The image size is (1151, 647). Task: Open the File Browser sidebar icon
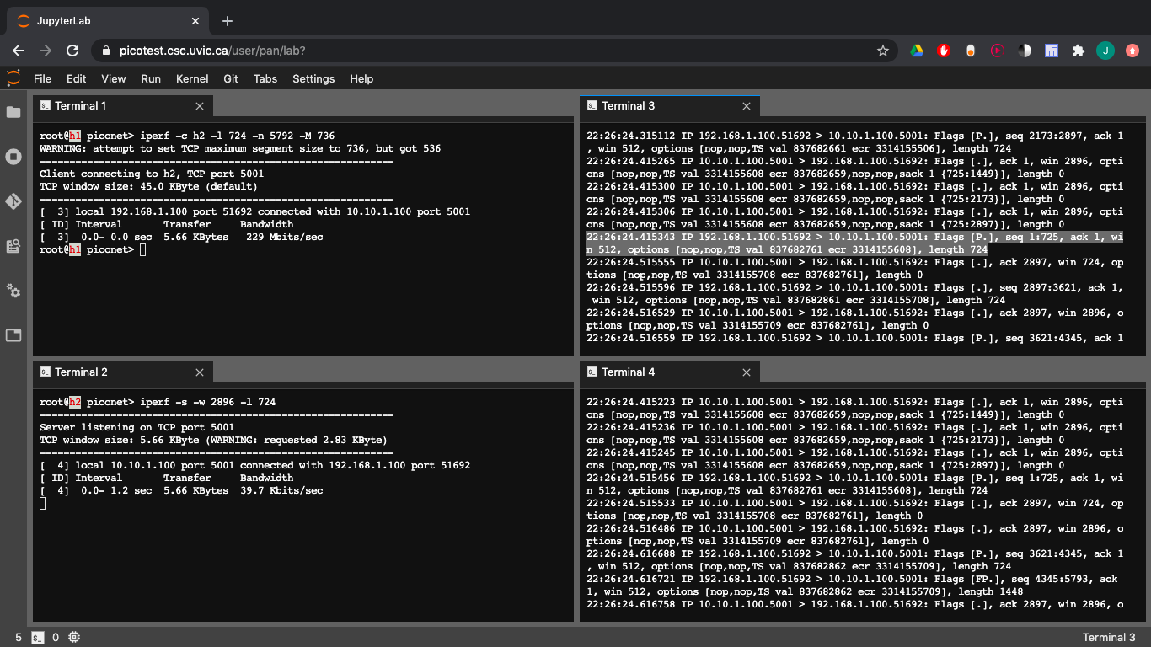pos(13,112)
